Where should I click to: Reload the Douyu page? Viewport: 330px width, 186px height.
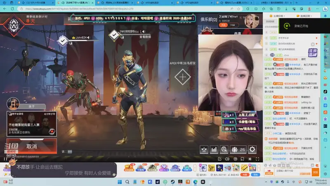click(x=12, y=9)
